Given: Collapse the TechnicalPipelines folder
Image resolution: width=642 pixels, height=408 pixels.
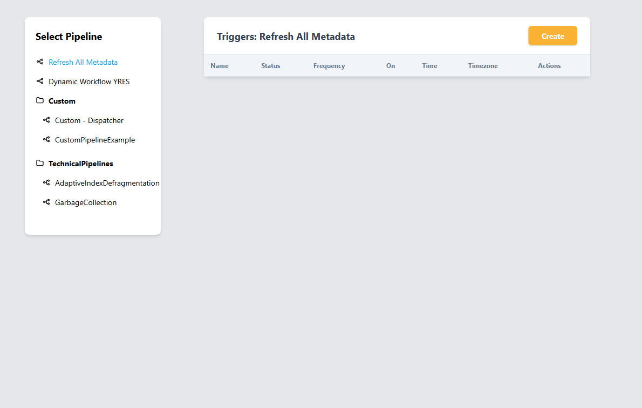Looking at the screenshot, I should click(81, 164).
